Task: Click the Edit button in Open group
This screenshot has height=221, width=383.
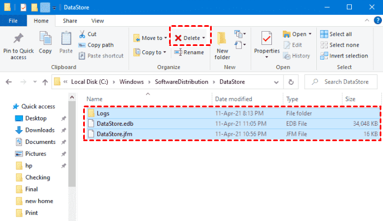Action: pos(293,45)
